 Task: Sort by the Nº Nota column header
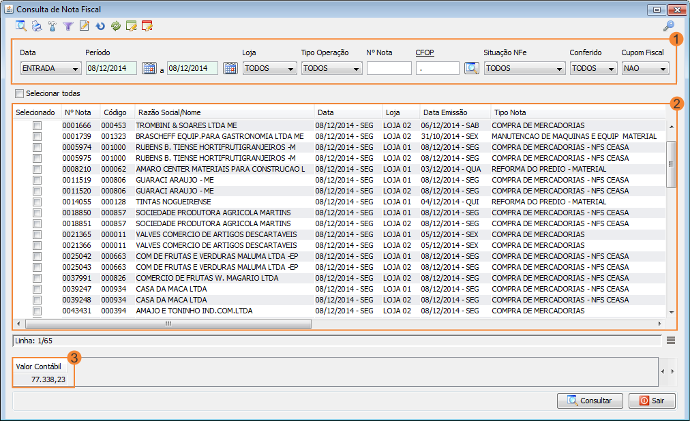tap(81, 112)
